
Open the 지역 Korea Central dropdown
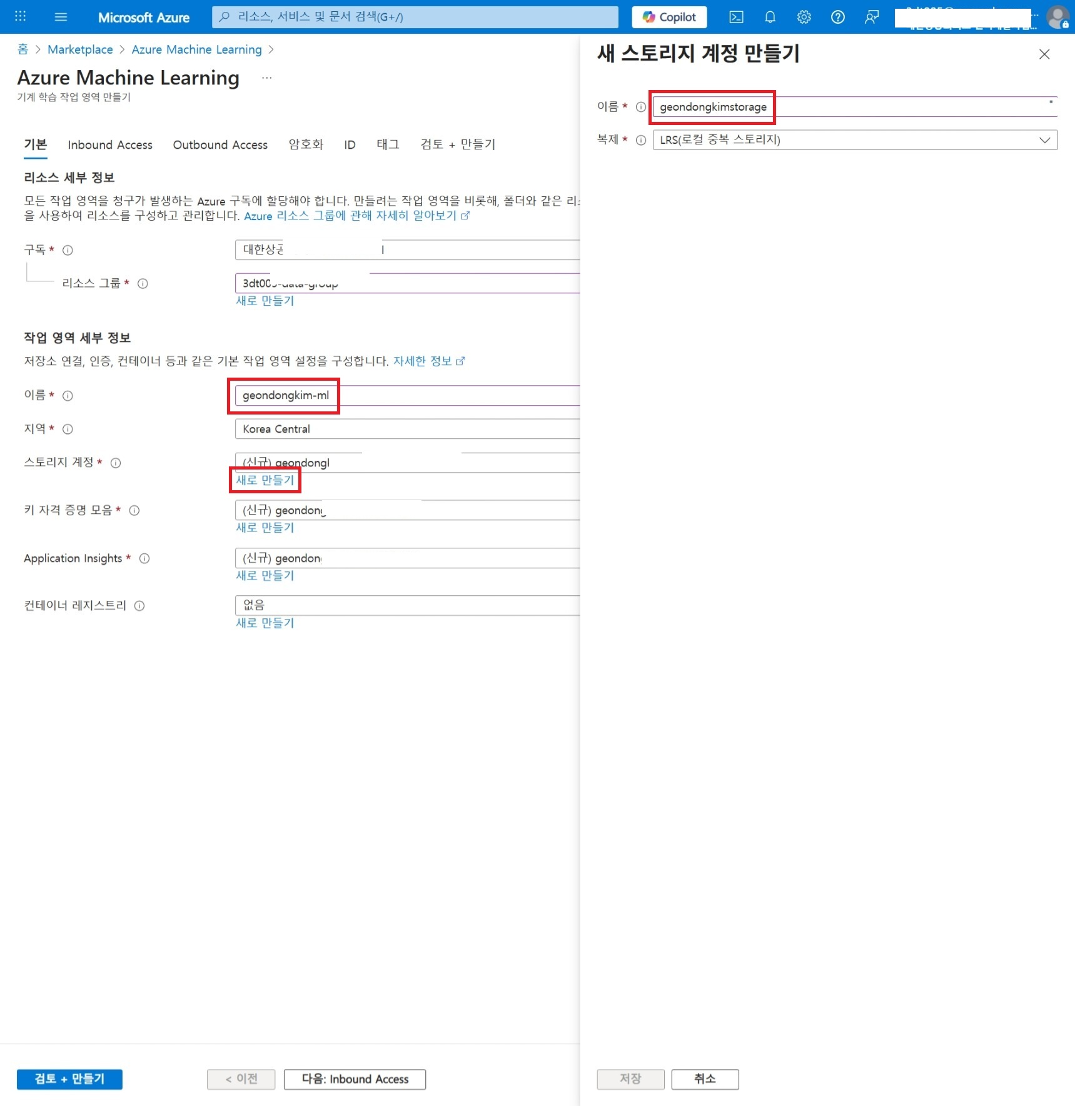407,429
